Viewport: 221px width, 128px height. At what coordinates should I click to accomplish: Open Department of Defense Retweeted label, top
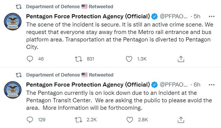click(x=69, y=7)
